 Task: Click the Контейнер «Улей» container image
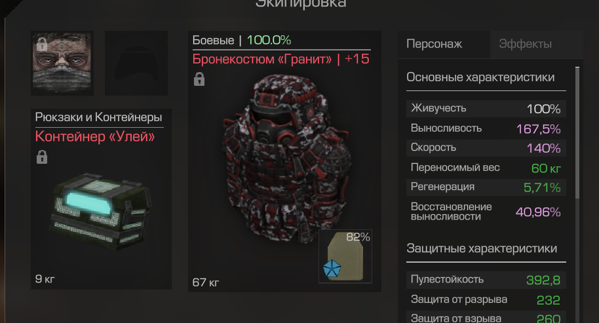[101, 211]
